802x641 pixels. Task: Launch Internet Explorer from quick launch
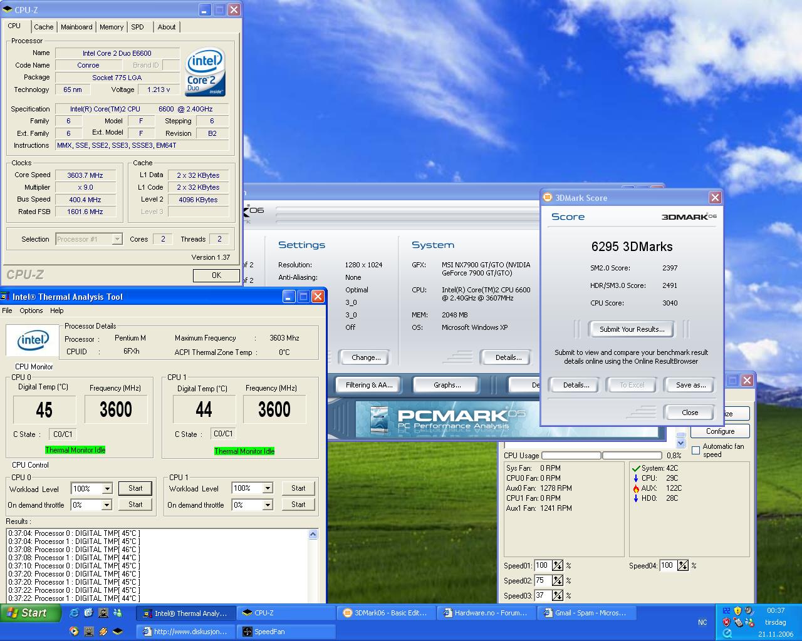coord(74,613)
